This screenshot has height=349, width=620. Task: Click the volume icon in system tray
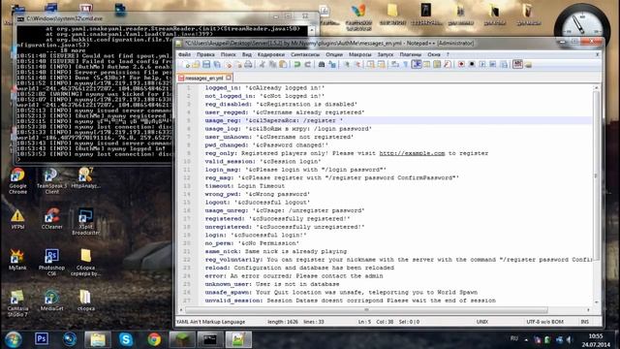(x=570, y=339)
